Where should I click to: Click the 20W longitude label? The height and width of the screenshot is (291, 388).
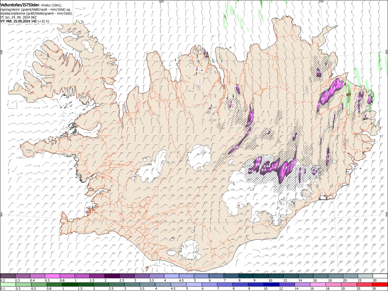(x=161, y=2)
